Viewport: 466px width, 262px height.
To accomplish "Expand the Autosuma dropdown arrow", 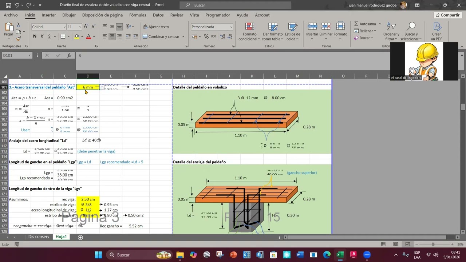I will 380,24.
